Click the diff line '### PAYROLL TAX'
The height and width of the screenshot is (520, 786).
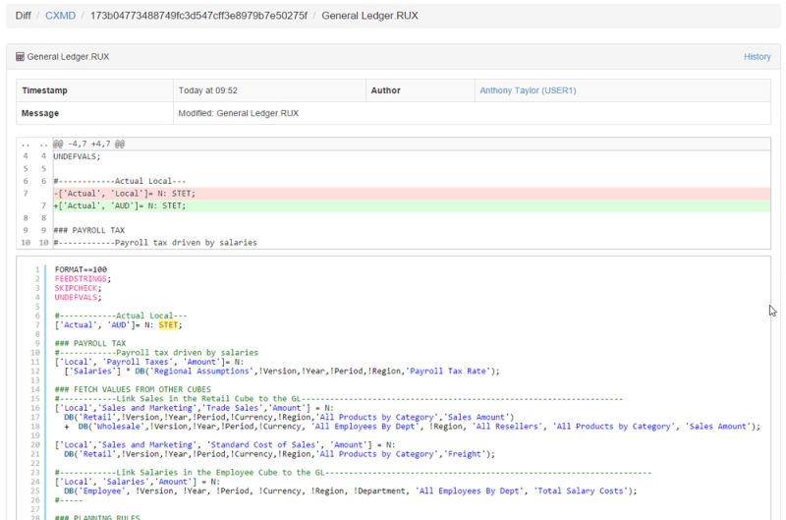88,230
